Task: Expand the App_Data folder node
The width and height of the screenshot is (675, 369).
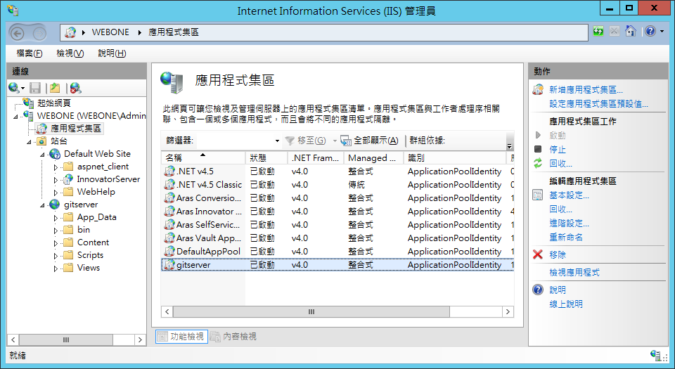Action: (x=56, y=218)
